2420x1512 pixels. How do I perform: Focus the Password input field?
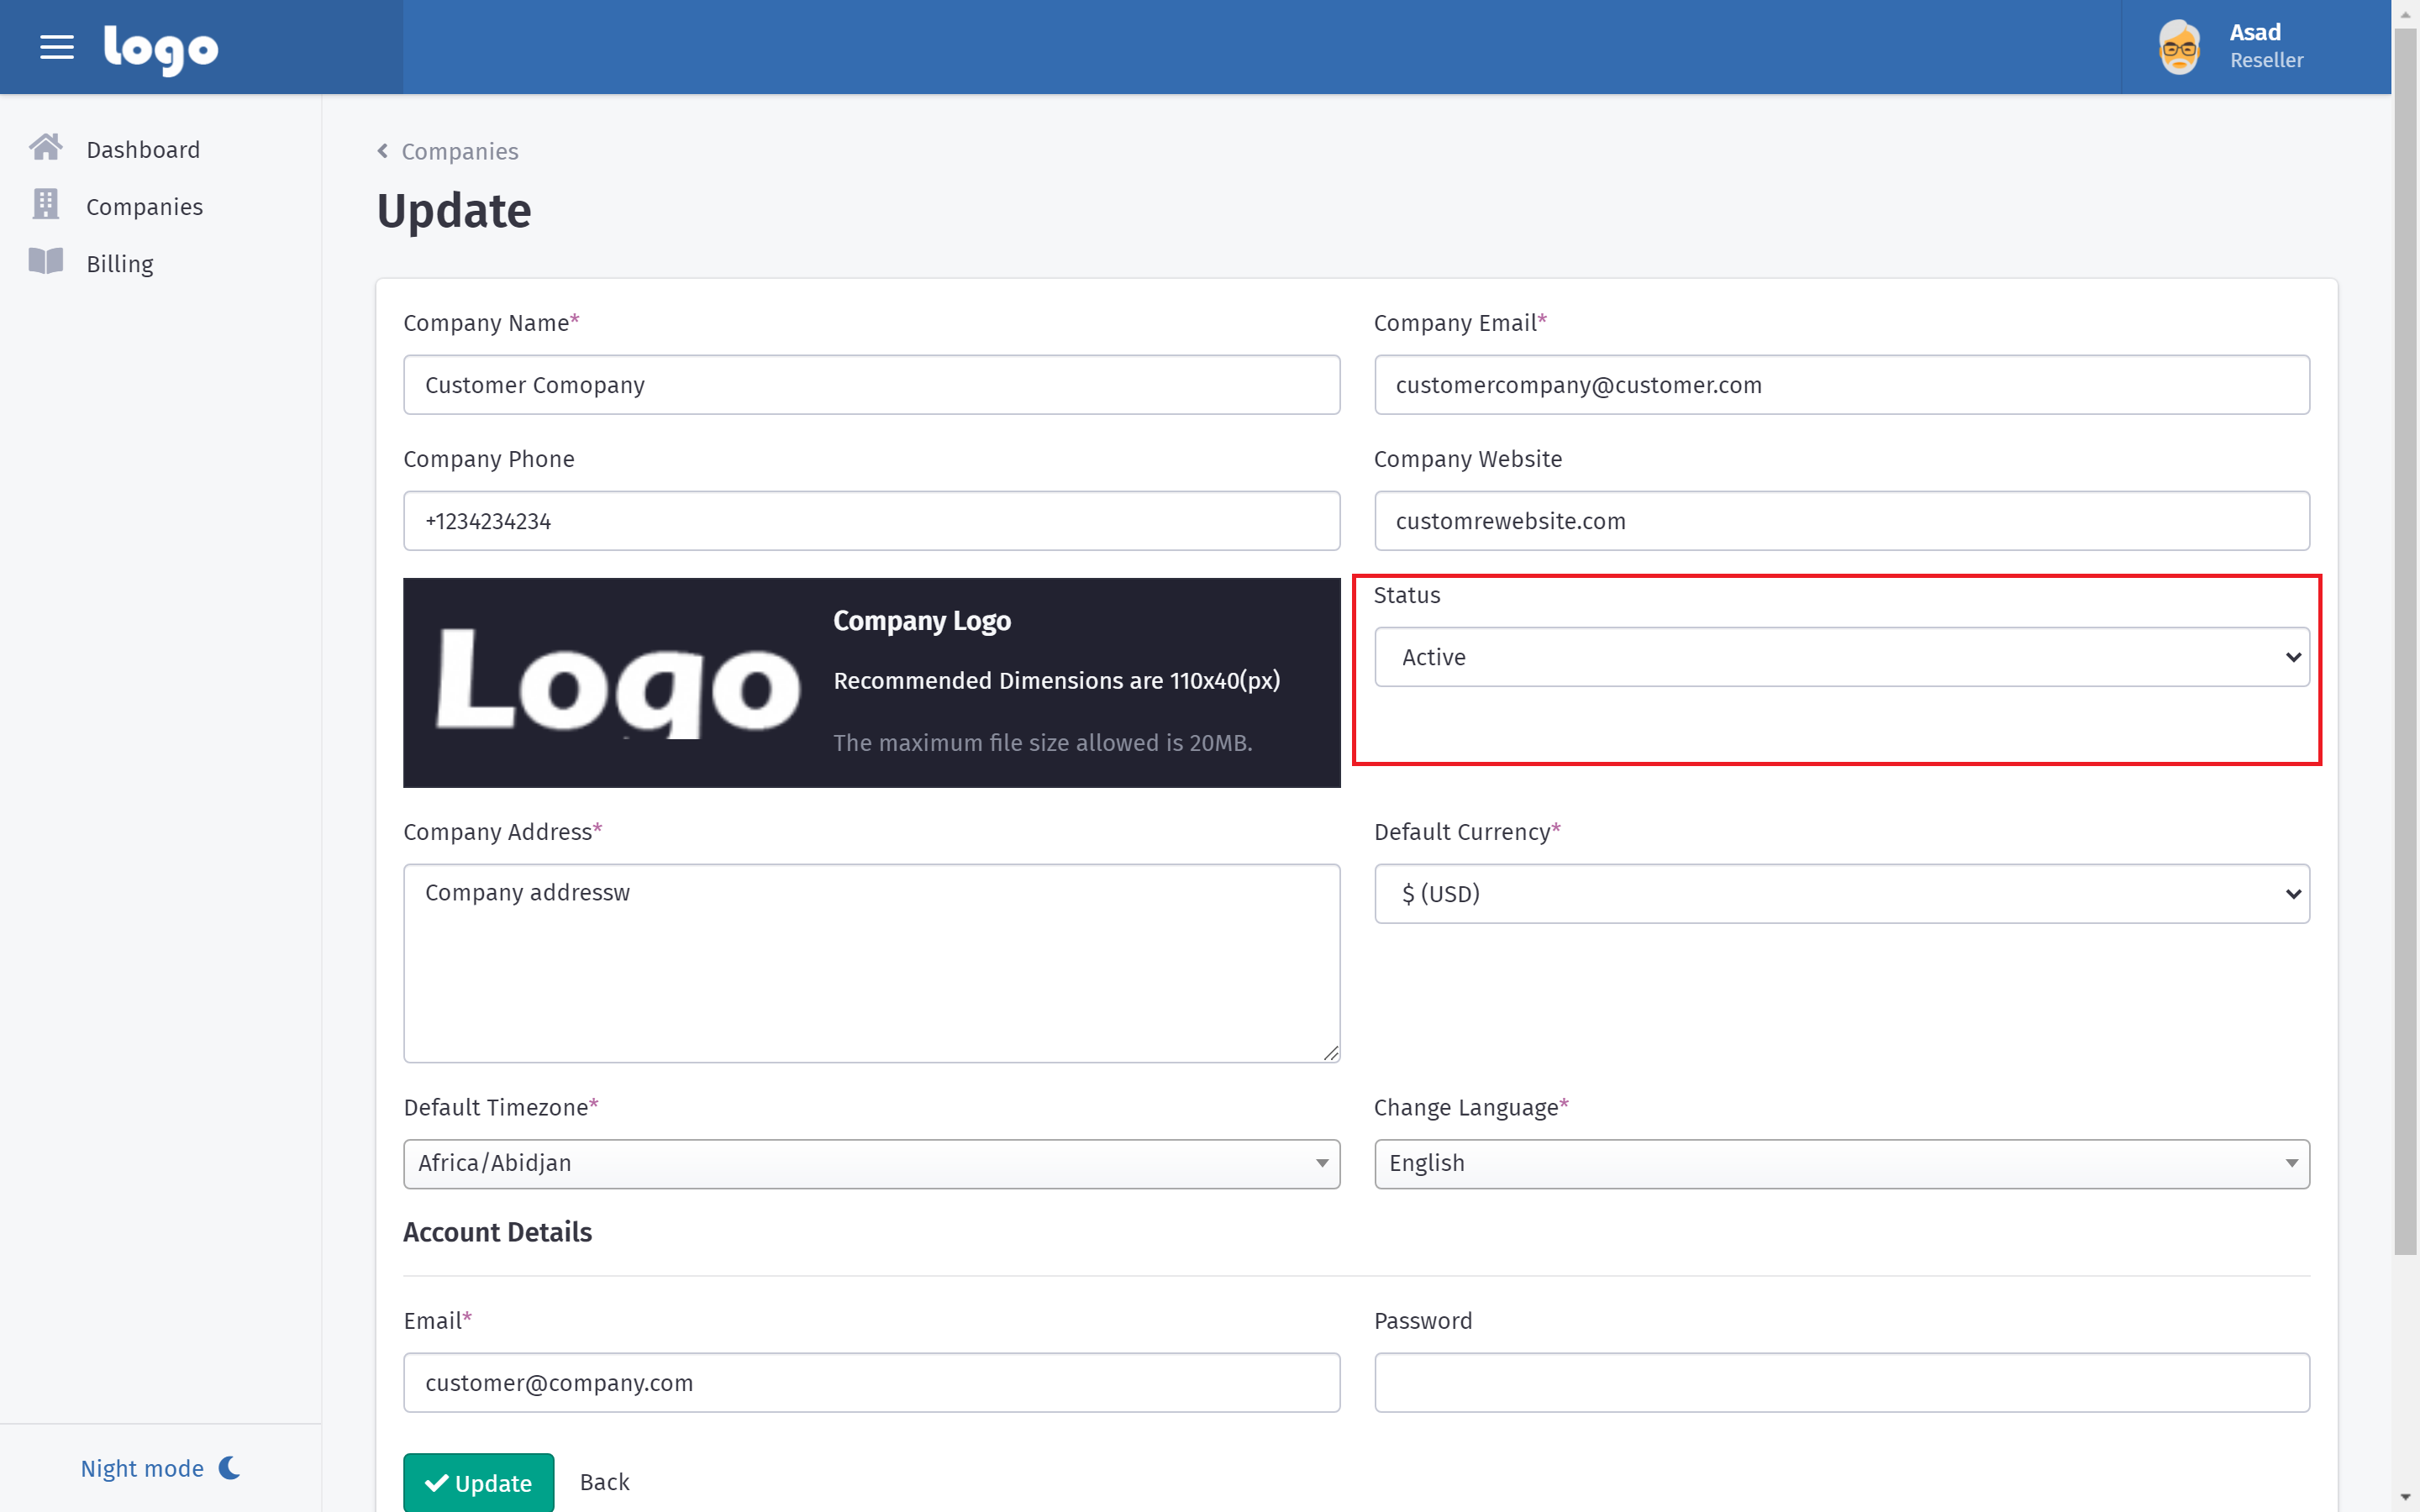(1841, 1382)
